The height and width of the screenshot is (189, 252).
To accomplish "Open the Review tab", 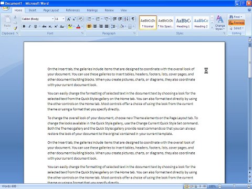I will [x=109, y=10].
